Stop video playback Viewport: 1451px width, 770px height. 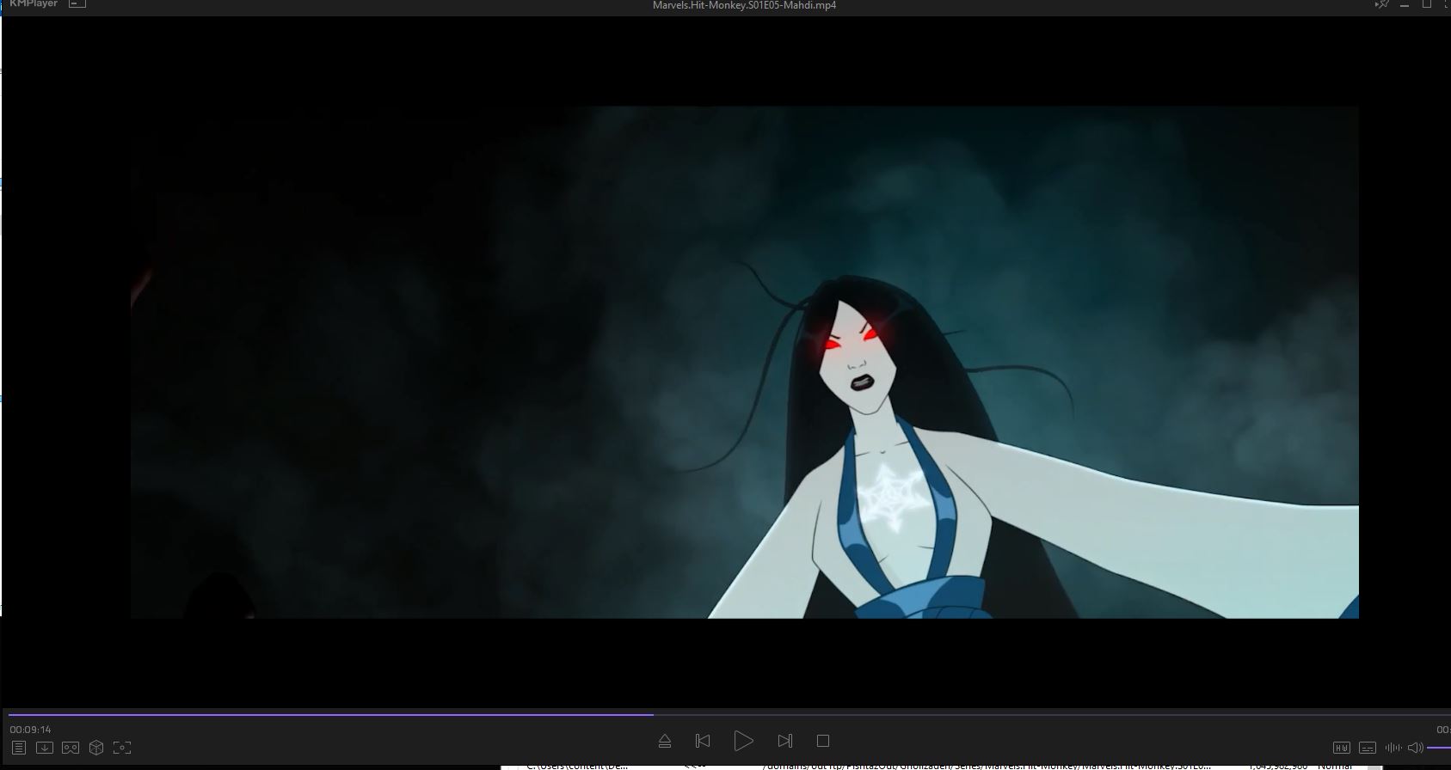tap(823, 741)
